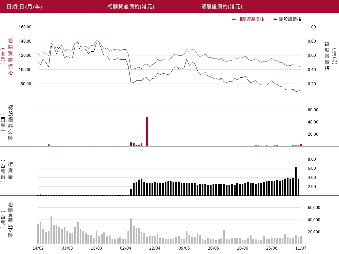Click the 20.00 warrant turnover axis value
Image resolution: width=339 pixels, height=254 pixels.
point(313,134)
